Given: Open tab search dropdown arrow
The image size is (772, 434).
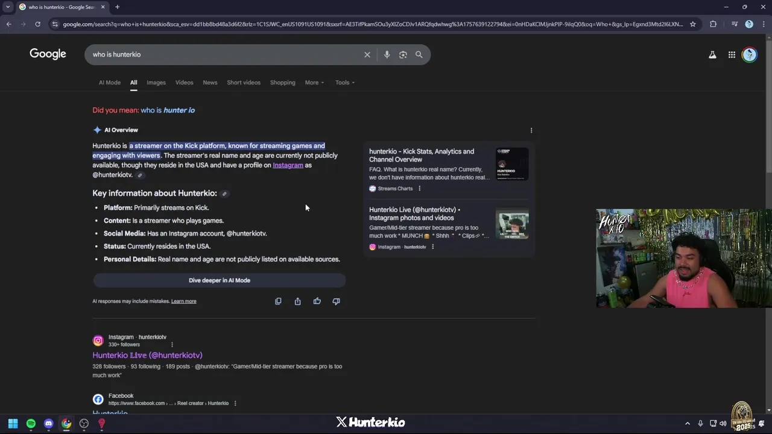Looking at the screenshot, I should click(8, 7).
